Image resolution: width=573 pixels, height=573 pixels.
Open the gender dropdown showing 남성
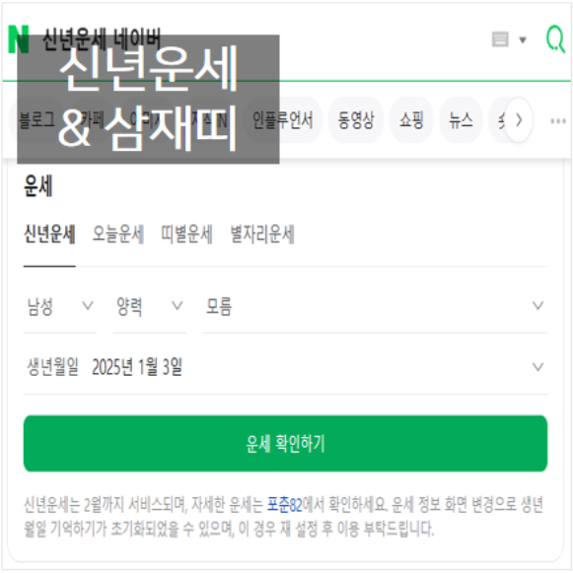point(60,306)
